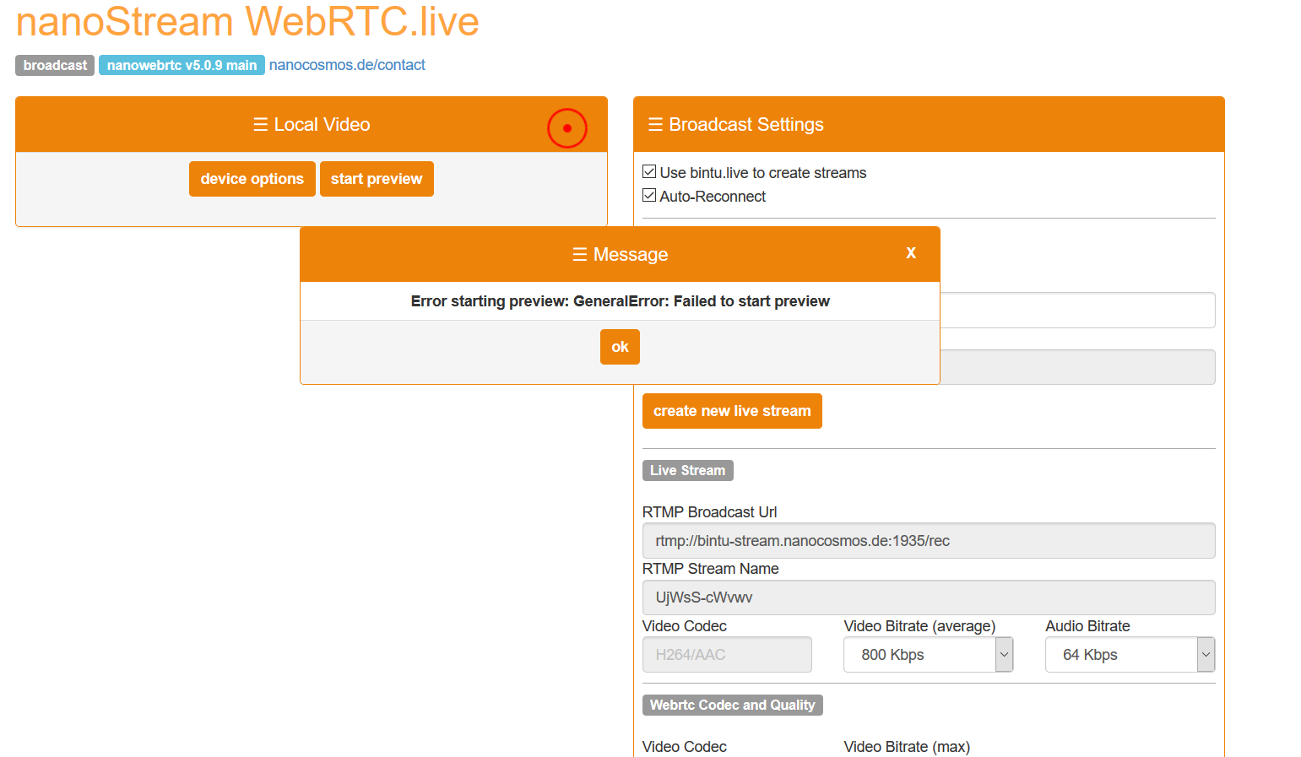Image resolution: width=1301 pixels, height=757 pixels.
Task: Click the red record indicator icon
Action: pos(567,128)
